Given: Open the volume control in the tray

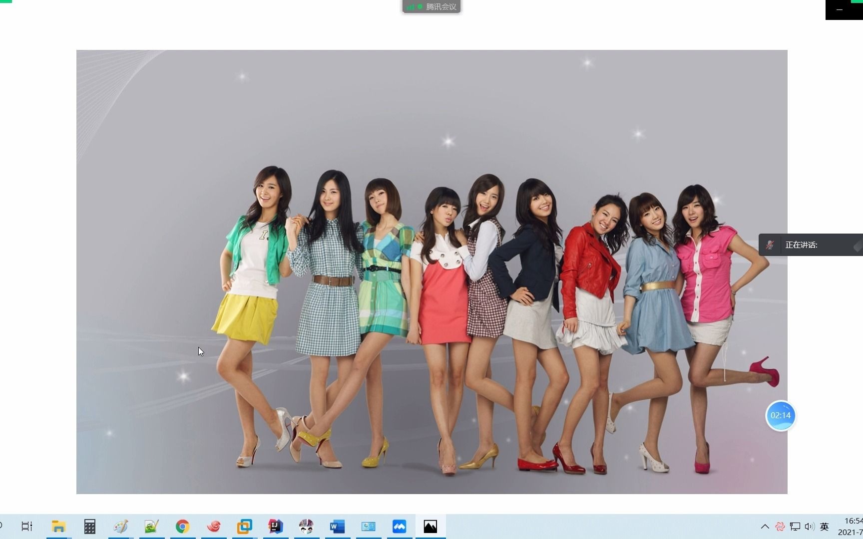Looking at the screenshot, I should (810, 527).
